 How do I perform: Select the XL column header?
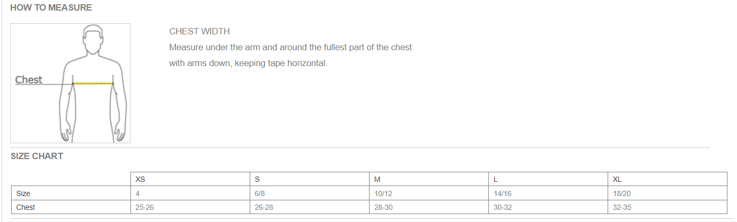point(668,179)
